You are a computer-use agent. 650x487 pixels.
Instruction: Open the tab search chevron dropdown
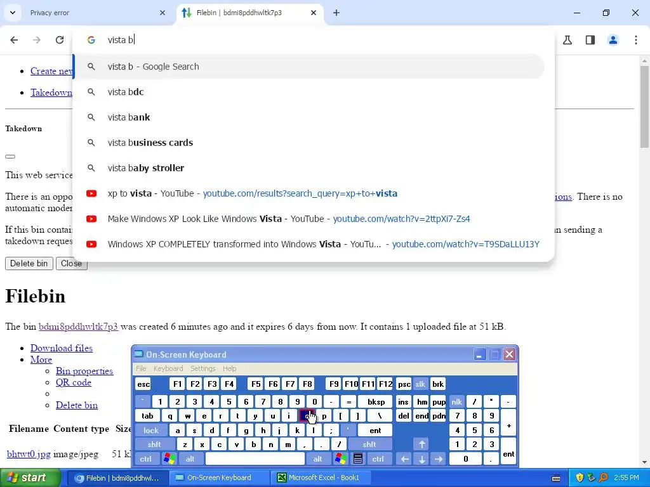click(13, 13)
